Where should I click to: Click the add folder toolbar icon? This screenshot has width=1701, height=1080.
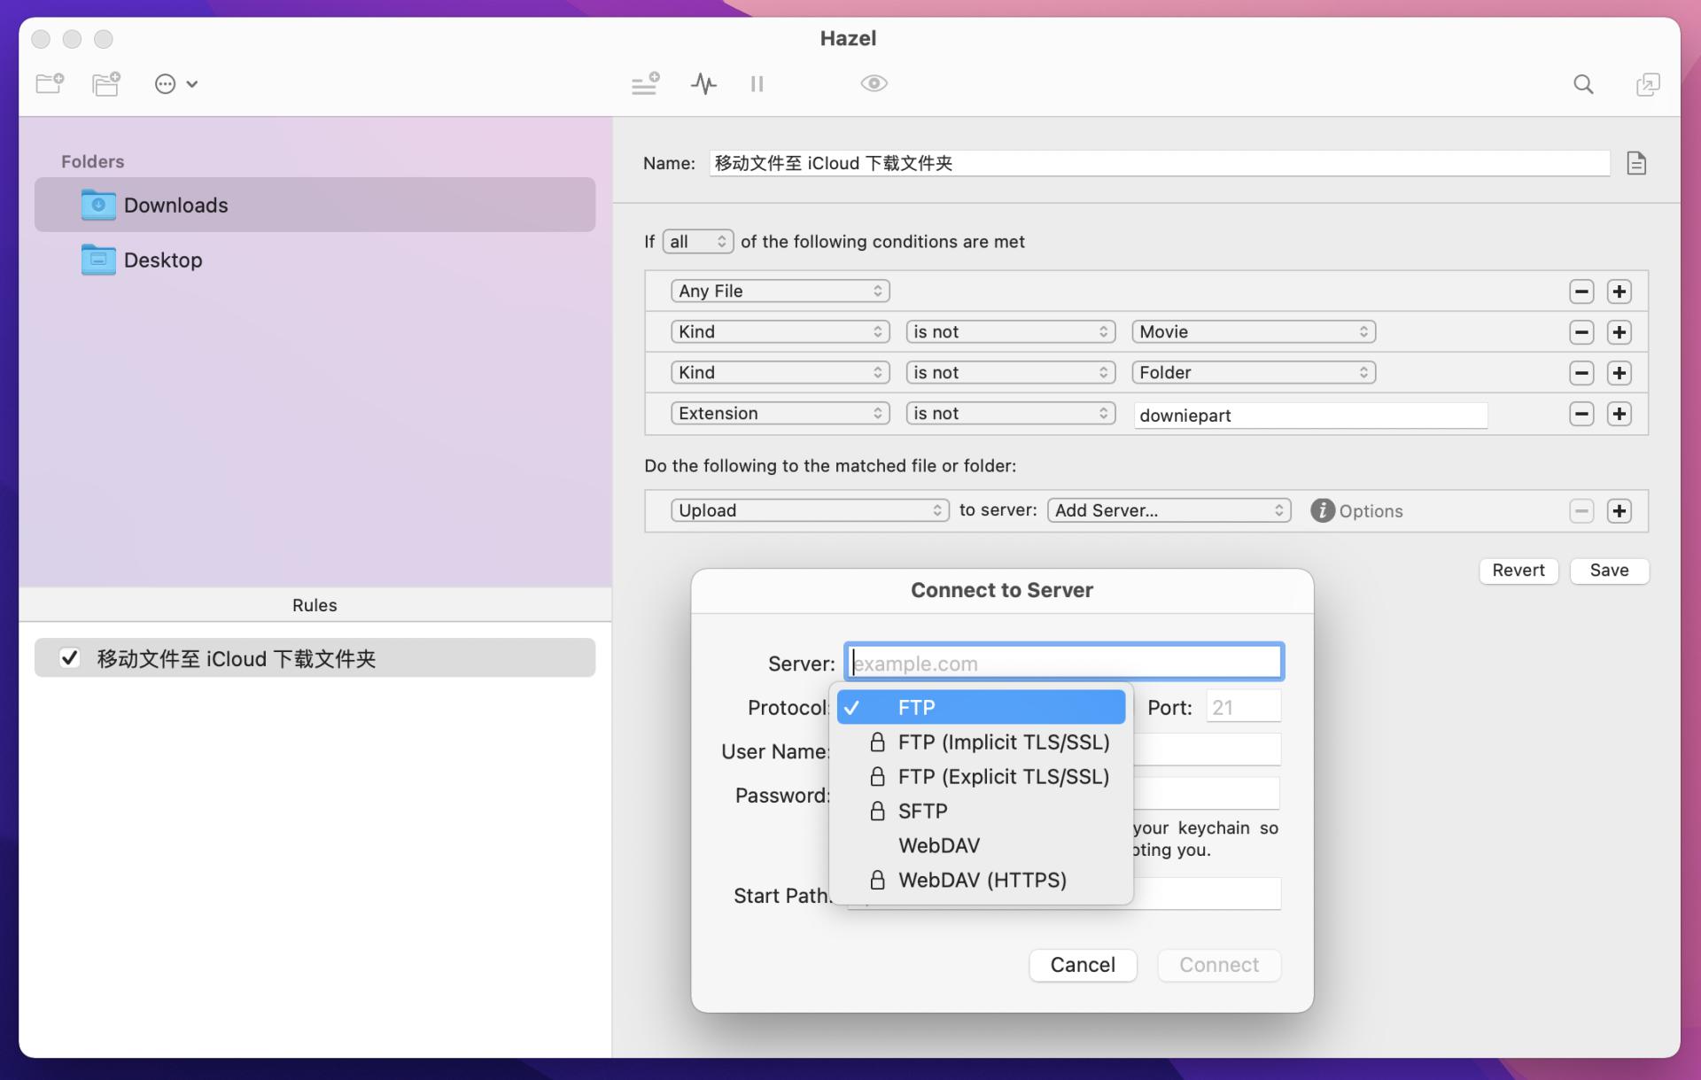[50, 83]
